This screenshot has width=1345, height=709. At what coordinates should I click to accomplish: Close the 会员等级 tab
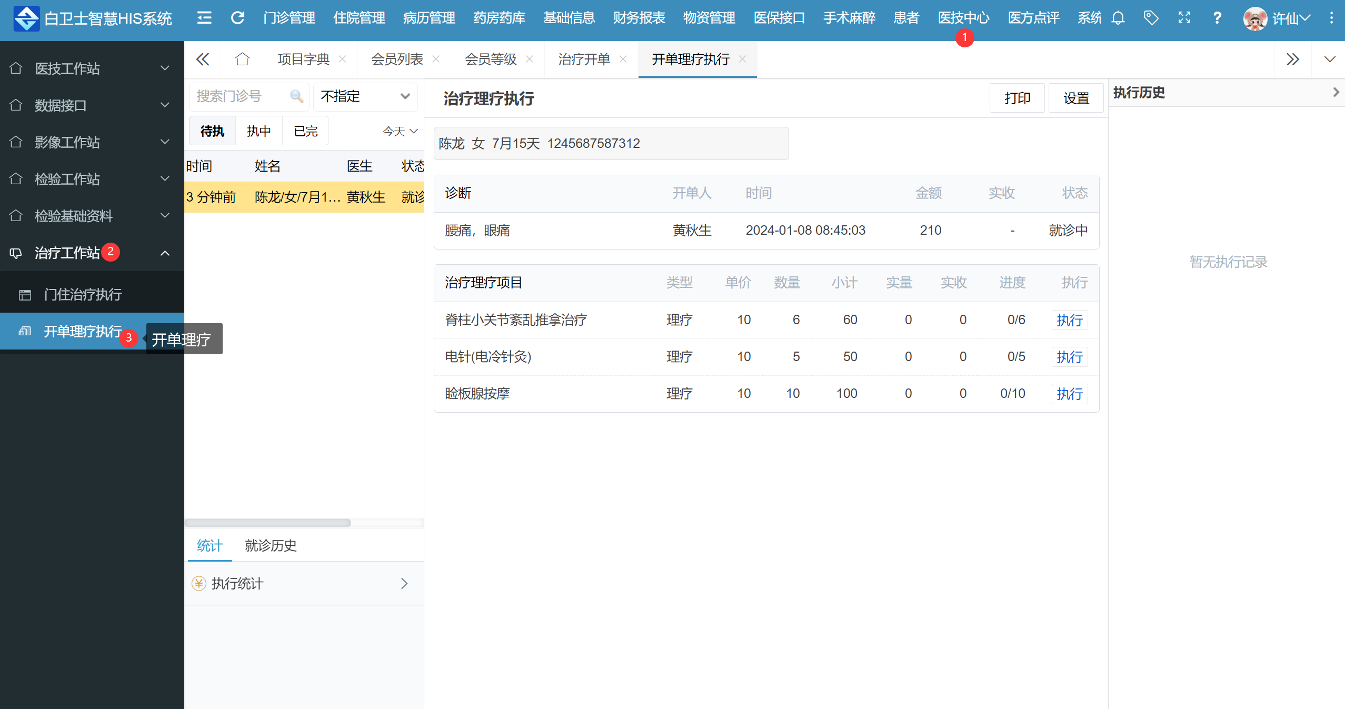pyautogui.click(x=530, y=59)
